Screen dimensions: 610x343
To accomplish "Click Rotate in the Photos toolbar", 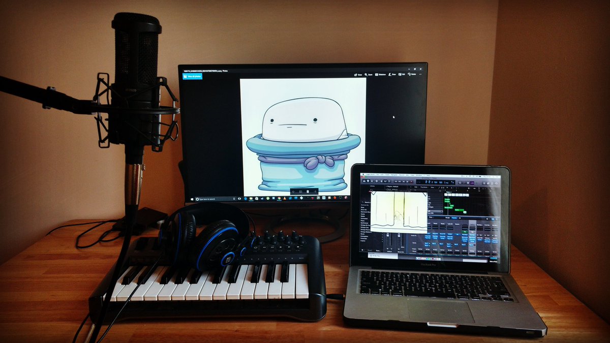I will click(x=412, y=75).
